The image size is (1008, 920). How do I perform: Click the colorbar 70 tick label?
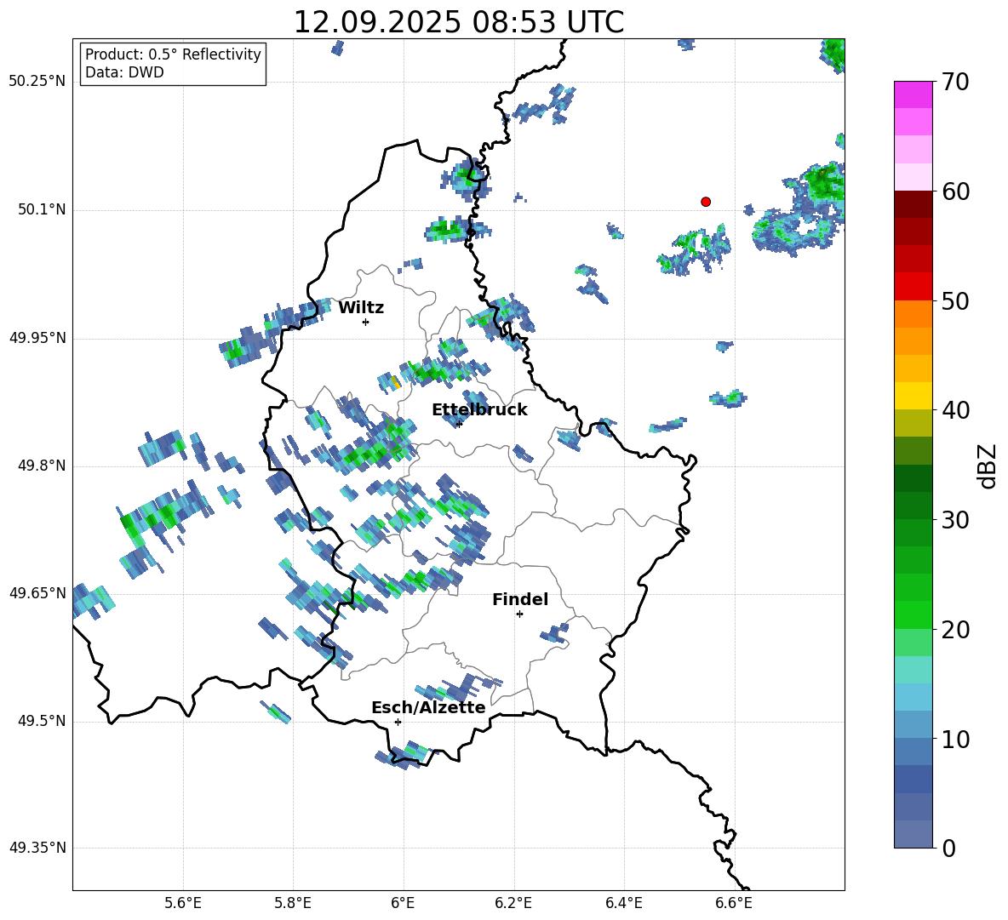955,82
